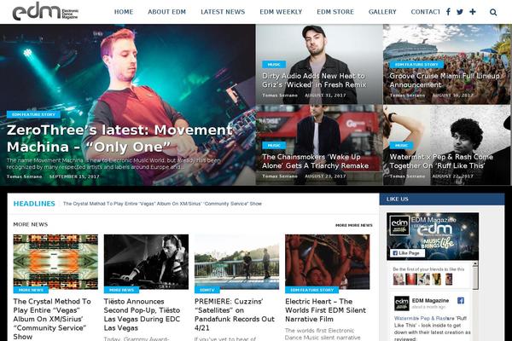Open the About EDM menu item
The height and width of the screenshot is (341, 512).
167,12
